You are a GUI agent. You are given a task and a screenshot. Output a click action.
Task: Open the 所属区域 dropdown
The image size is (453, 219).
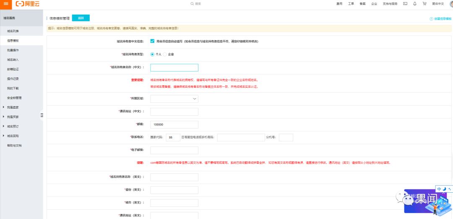174,99
